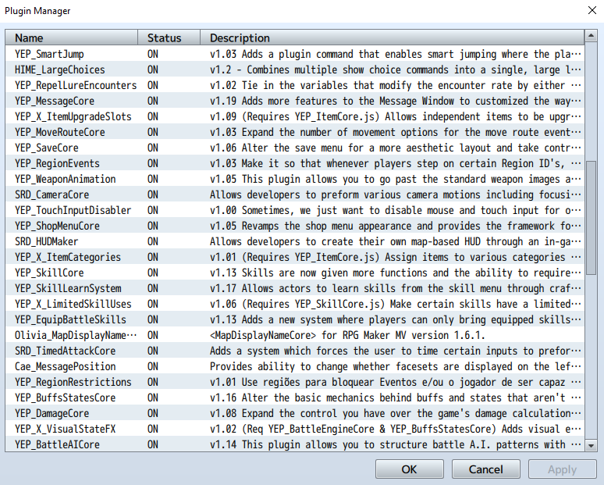
Task: Click the Apply button
Action: (x=562, y=469)
